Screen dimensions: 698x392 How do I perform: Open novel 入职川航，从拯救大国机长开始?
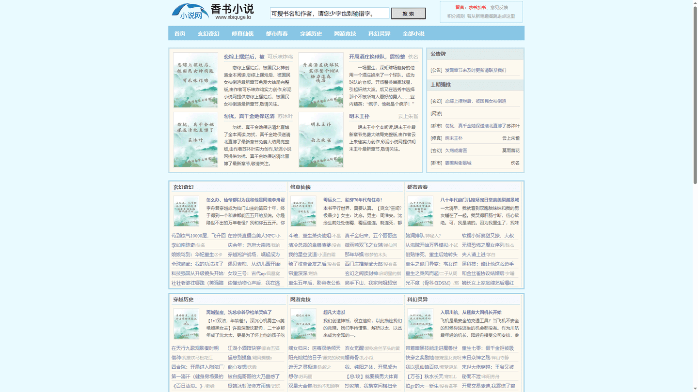pyautogui.click(x=471, y=313)
